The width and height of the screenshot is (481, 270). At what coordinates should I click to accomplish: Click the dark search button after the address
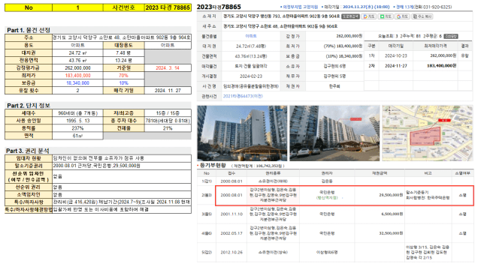(350, 16)
